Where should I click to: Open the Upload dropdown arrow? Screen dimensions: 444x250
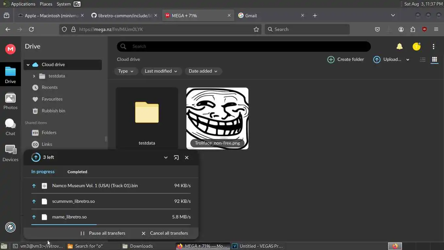point(408,60)
